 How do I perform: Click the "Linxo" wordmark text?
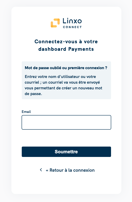pyautogui.click(x=72, y=21)
